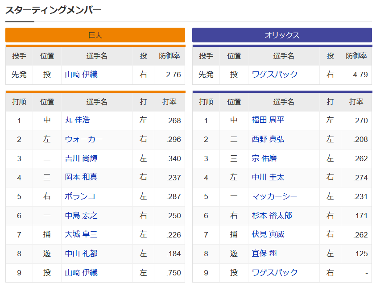Viewport: 376px width, 287px height.
Task: Click batting average .171
Action: [360, 216]
